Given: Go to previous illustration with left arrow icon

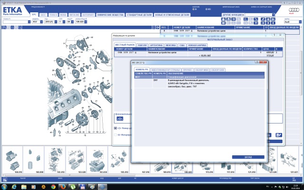Looking at the screenshot, I should click(273, 23).
